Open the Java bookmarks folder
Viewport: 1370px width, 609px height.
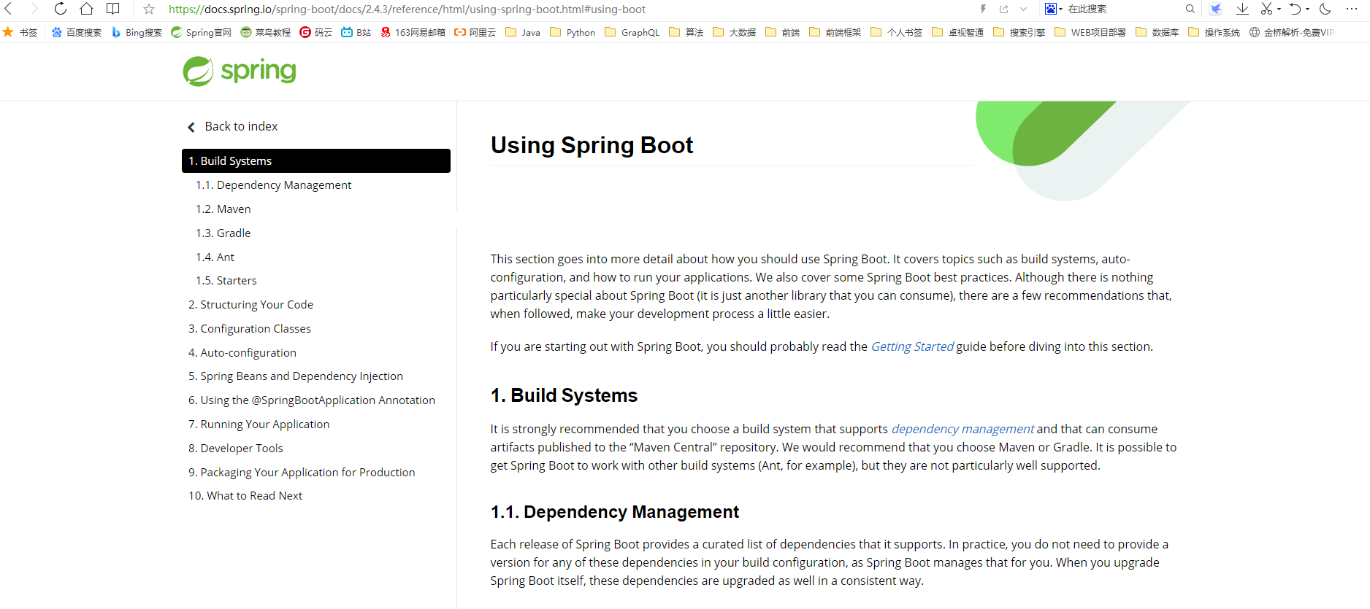523,32
